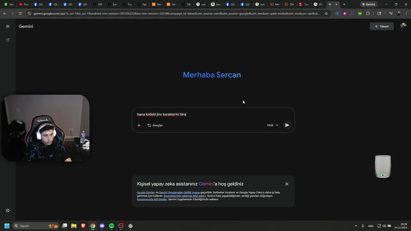Open Gemini Uygulamaları Gizlilik Uyarısı link
The image size is (411, 231).
pyautogui.click(x=179, y=193)
